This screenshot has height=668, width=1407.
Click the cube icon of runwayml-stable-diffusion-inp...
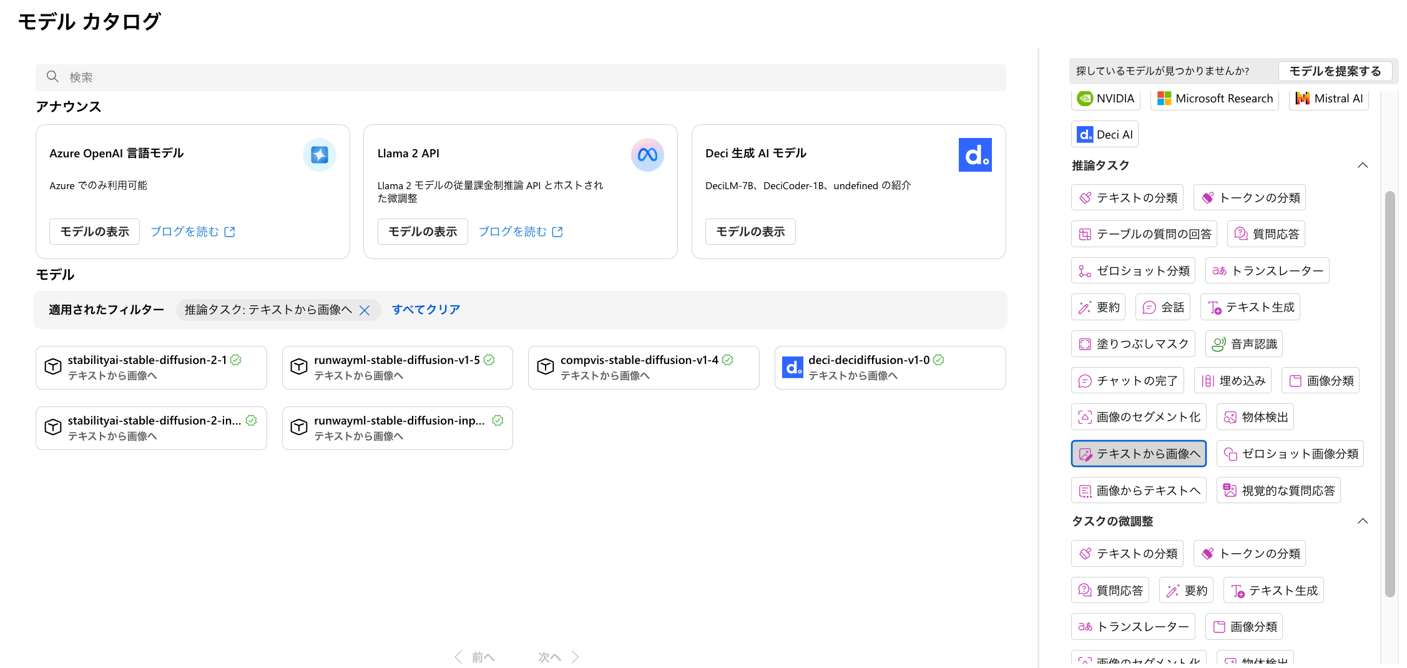pyautogui.click(x=299, y=427)
